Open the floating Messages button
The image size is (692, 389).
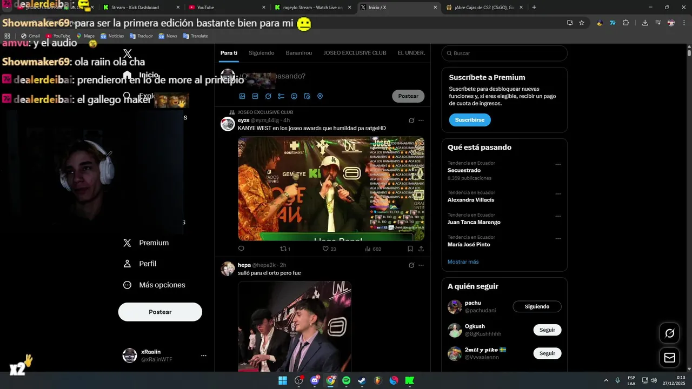pyautogui.click(x=669, y=357)
